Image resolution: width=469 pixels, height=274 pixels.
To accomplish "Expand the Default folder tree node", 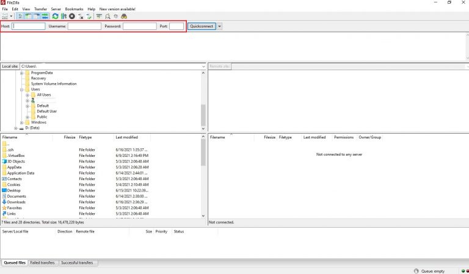I will [x=27, y=106].
